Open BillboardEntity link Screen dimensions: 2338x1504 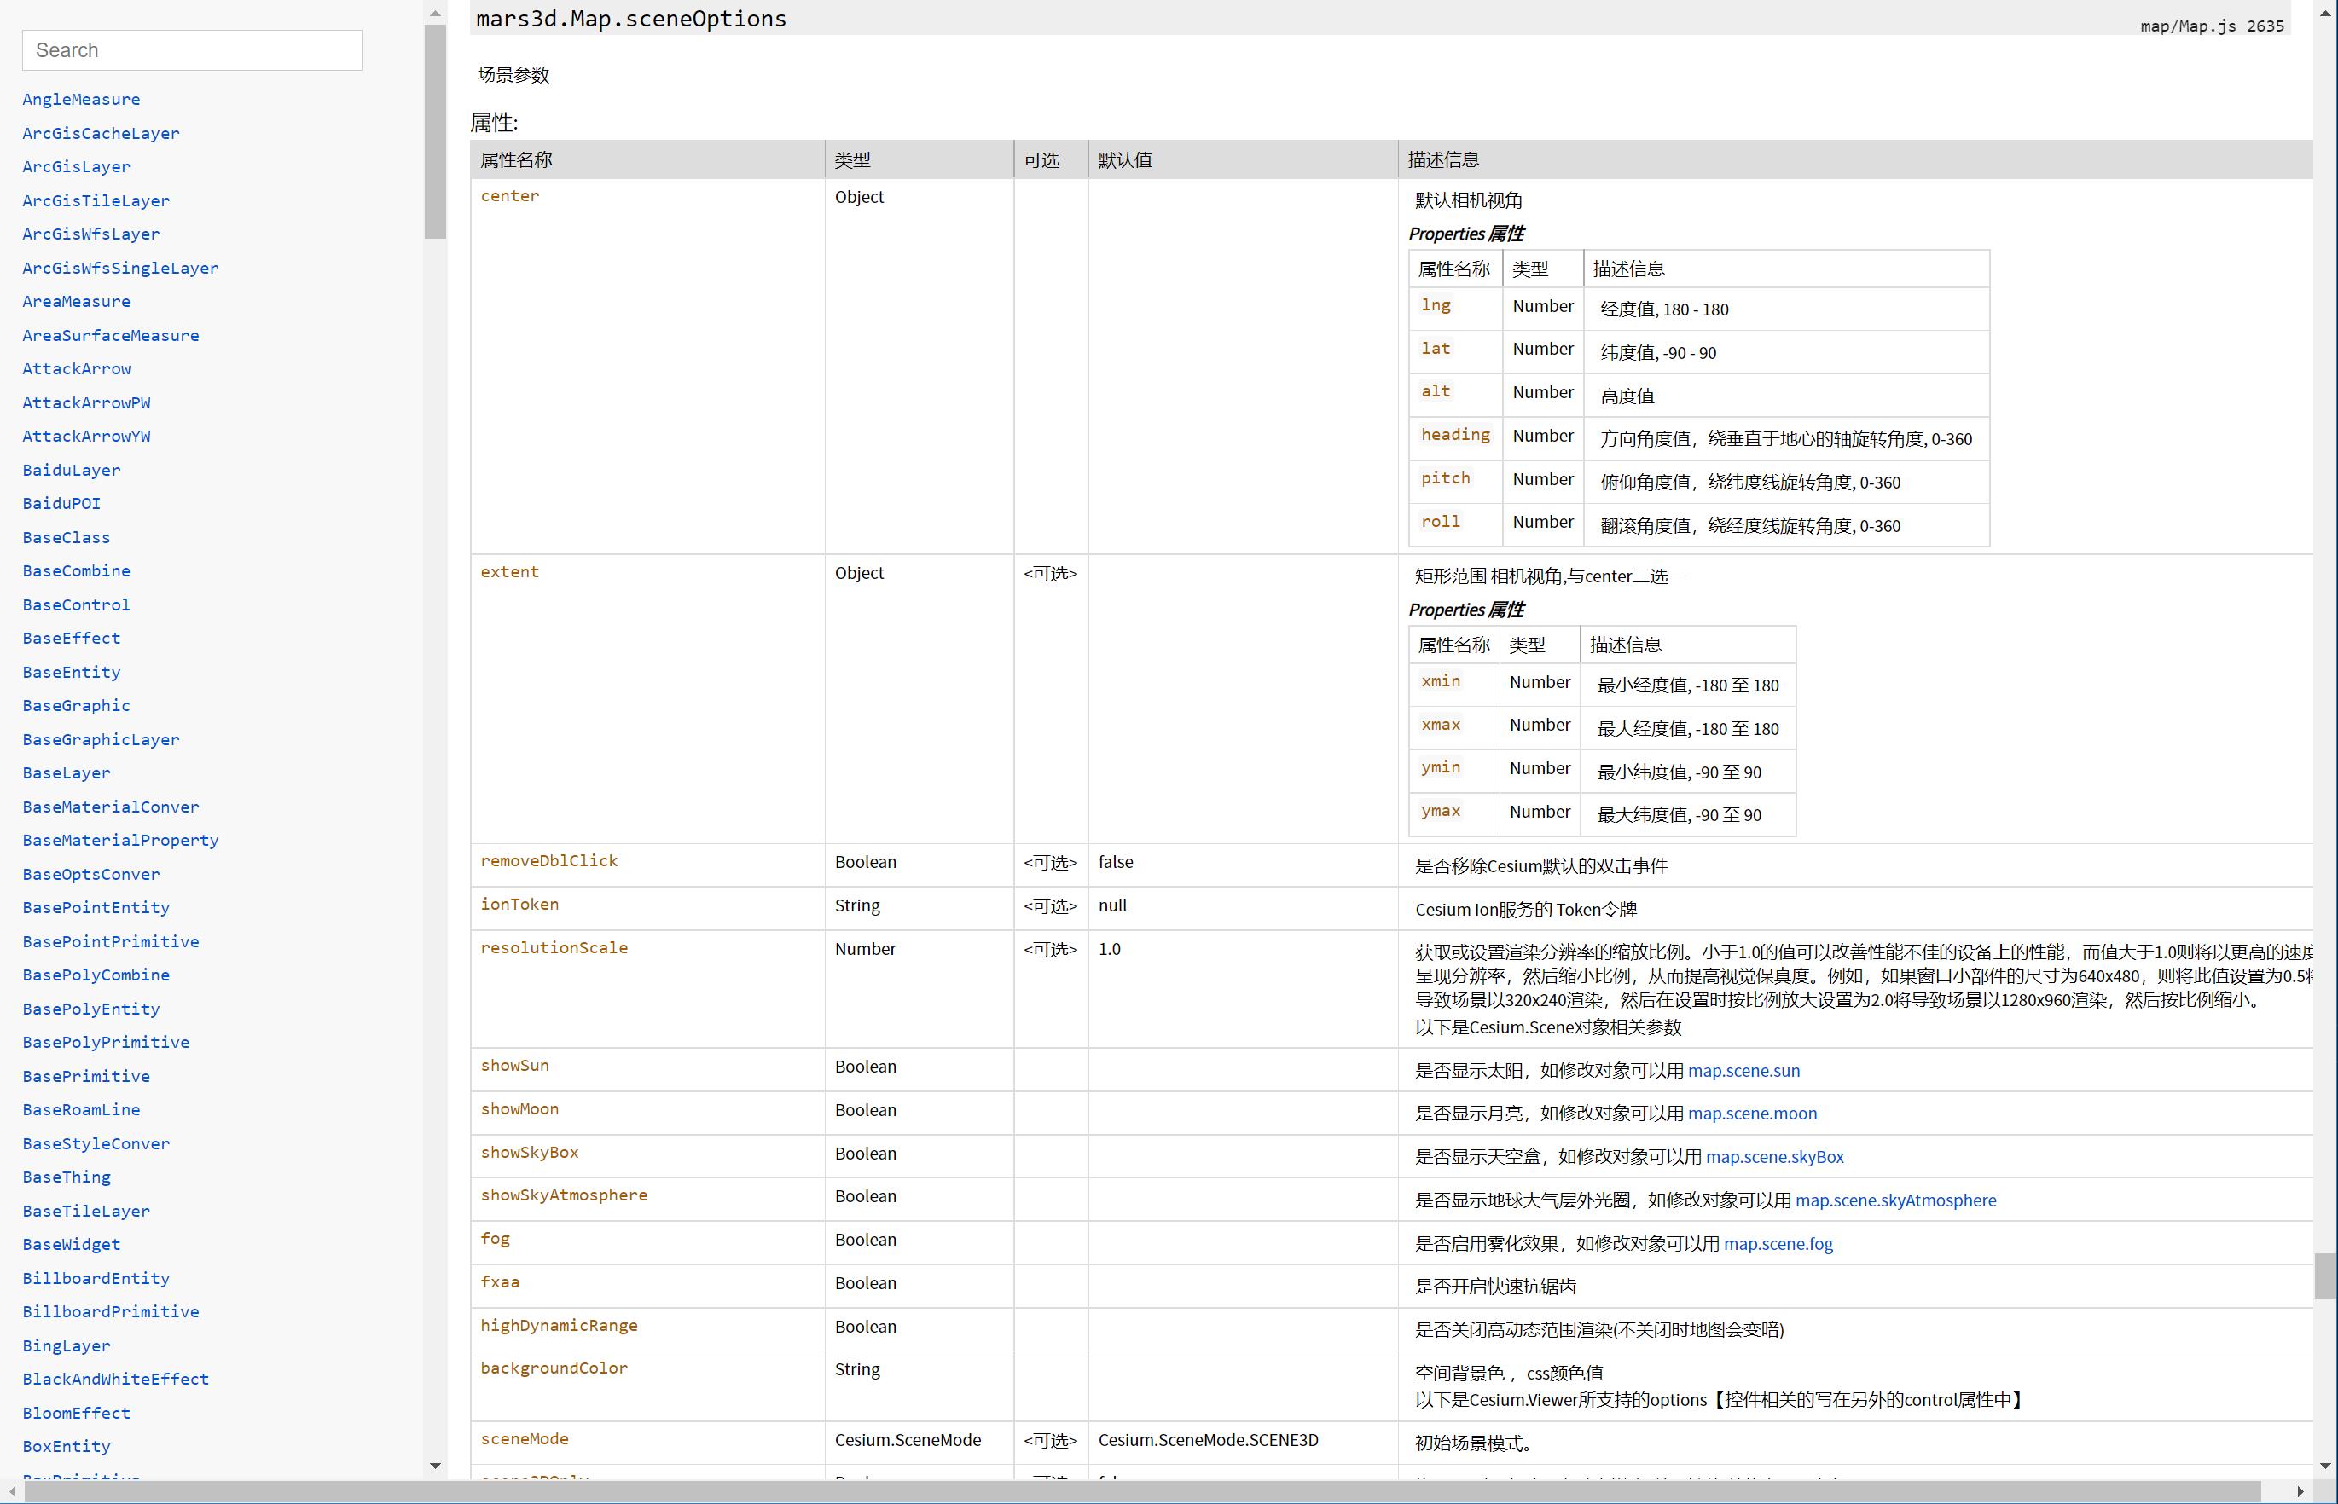tap(96, 1278)
